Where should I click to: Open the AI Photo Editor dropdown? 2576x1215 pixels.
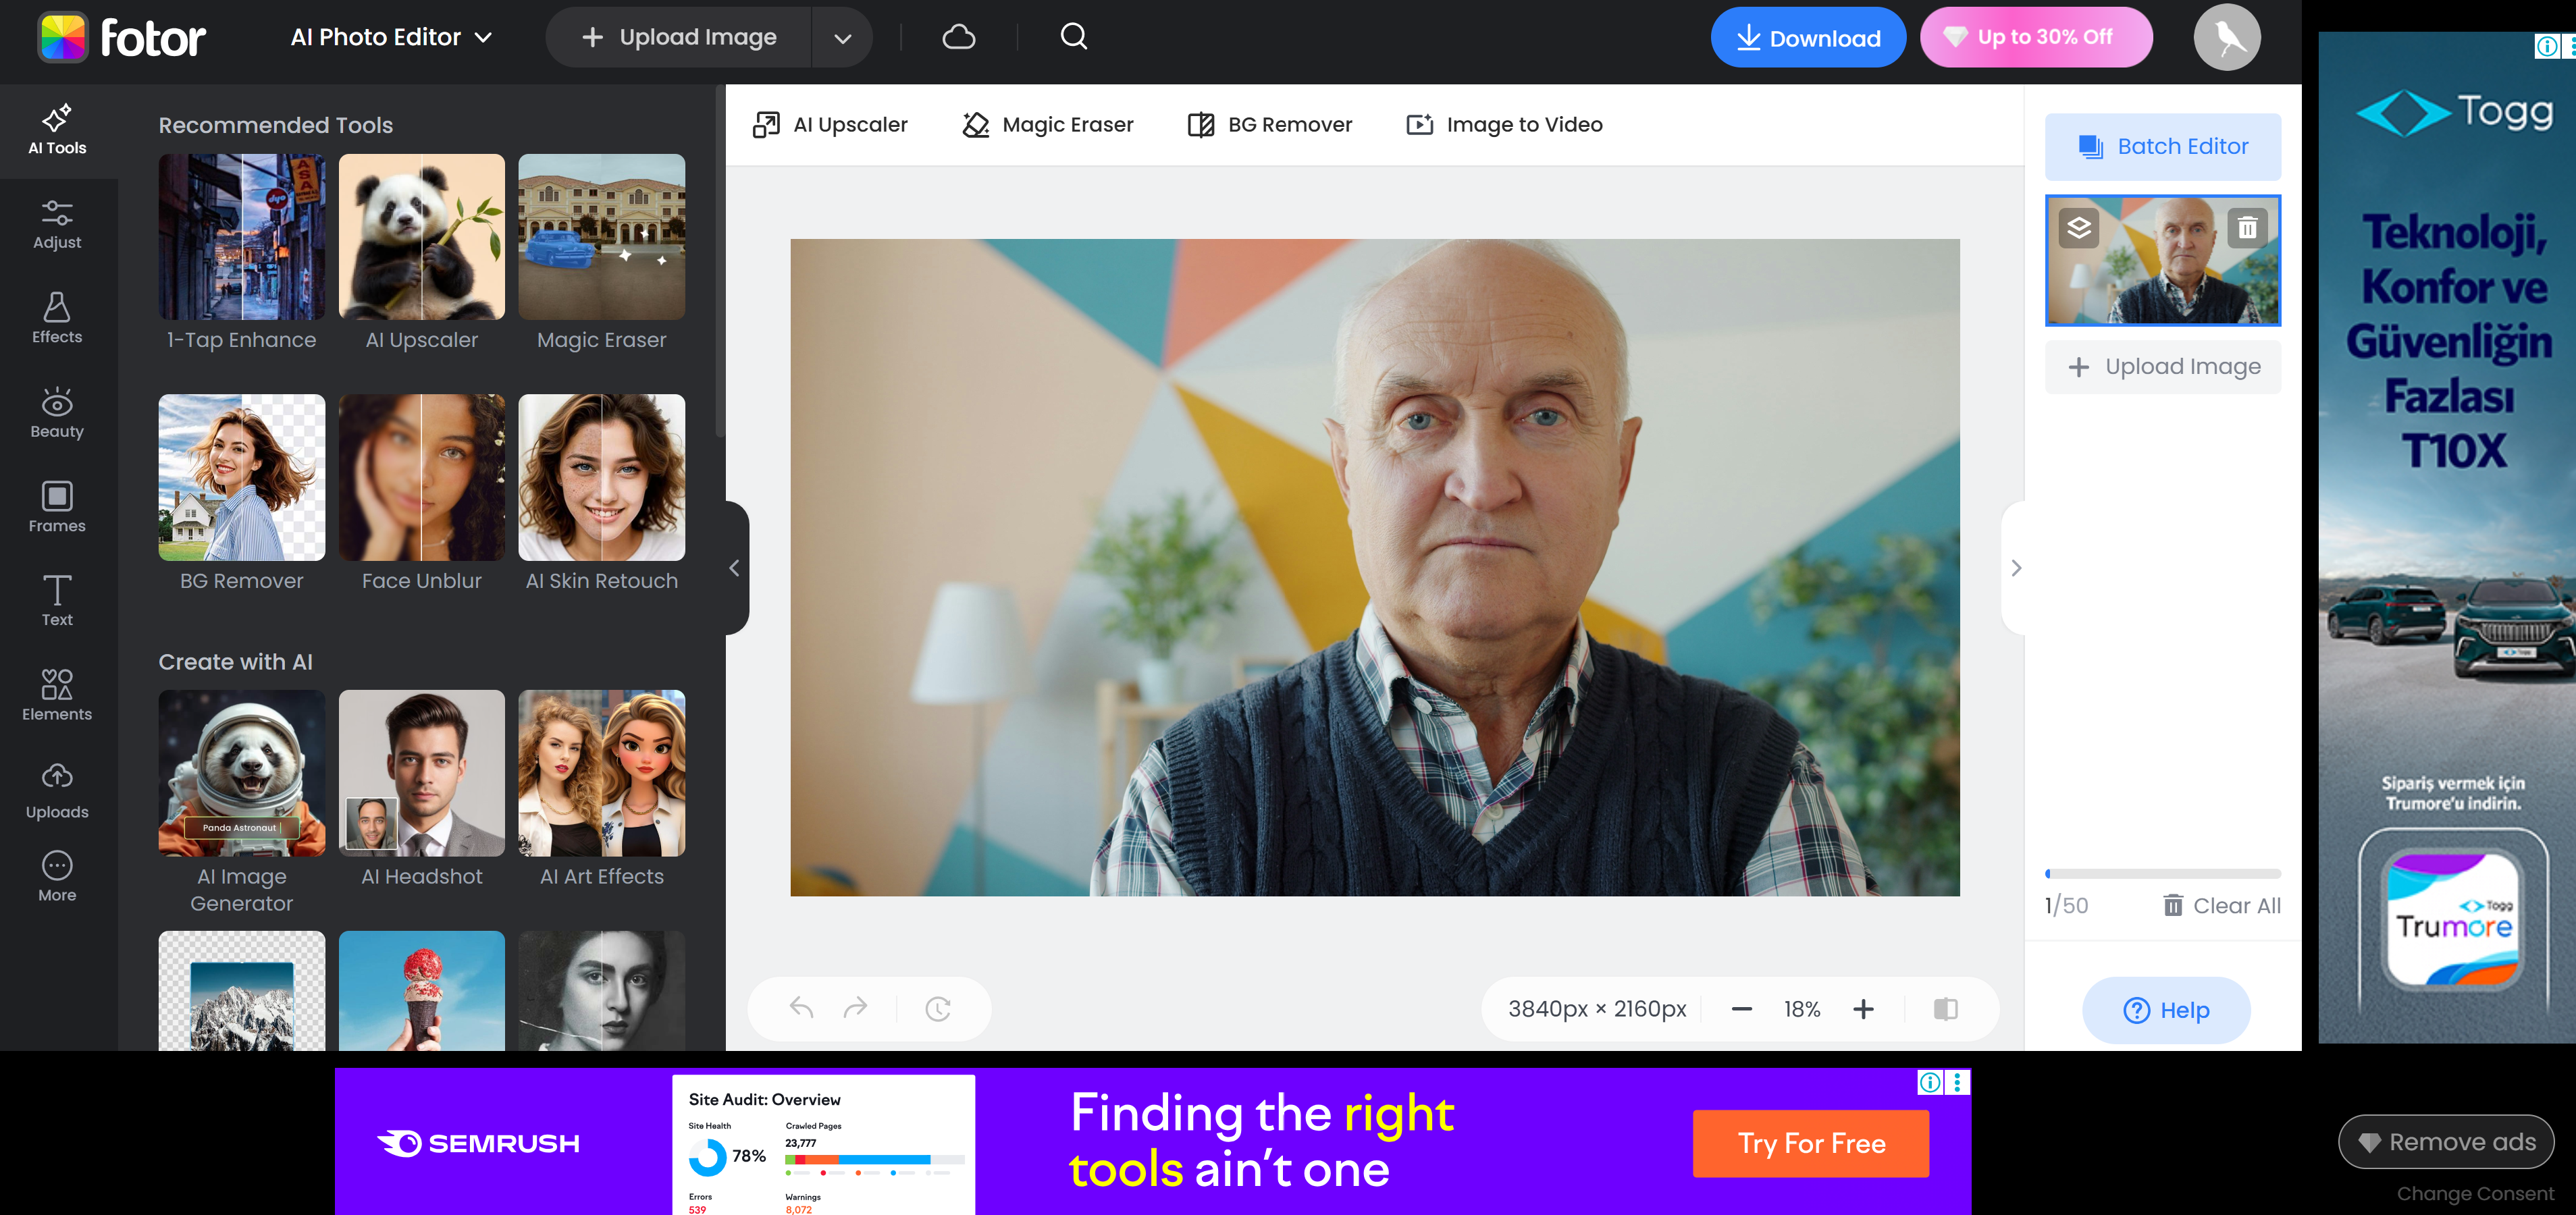(390, 37)
